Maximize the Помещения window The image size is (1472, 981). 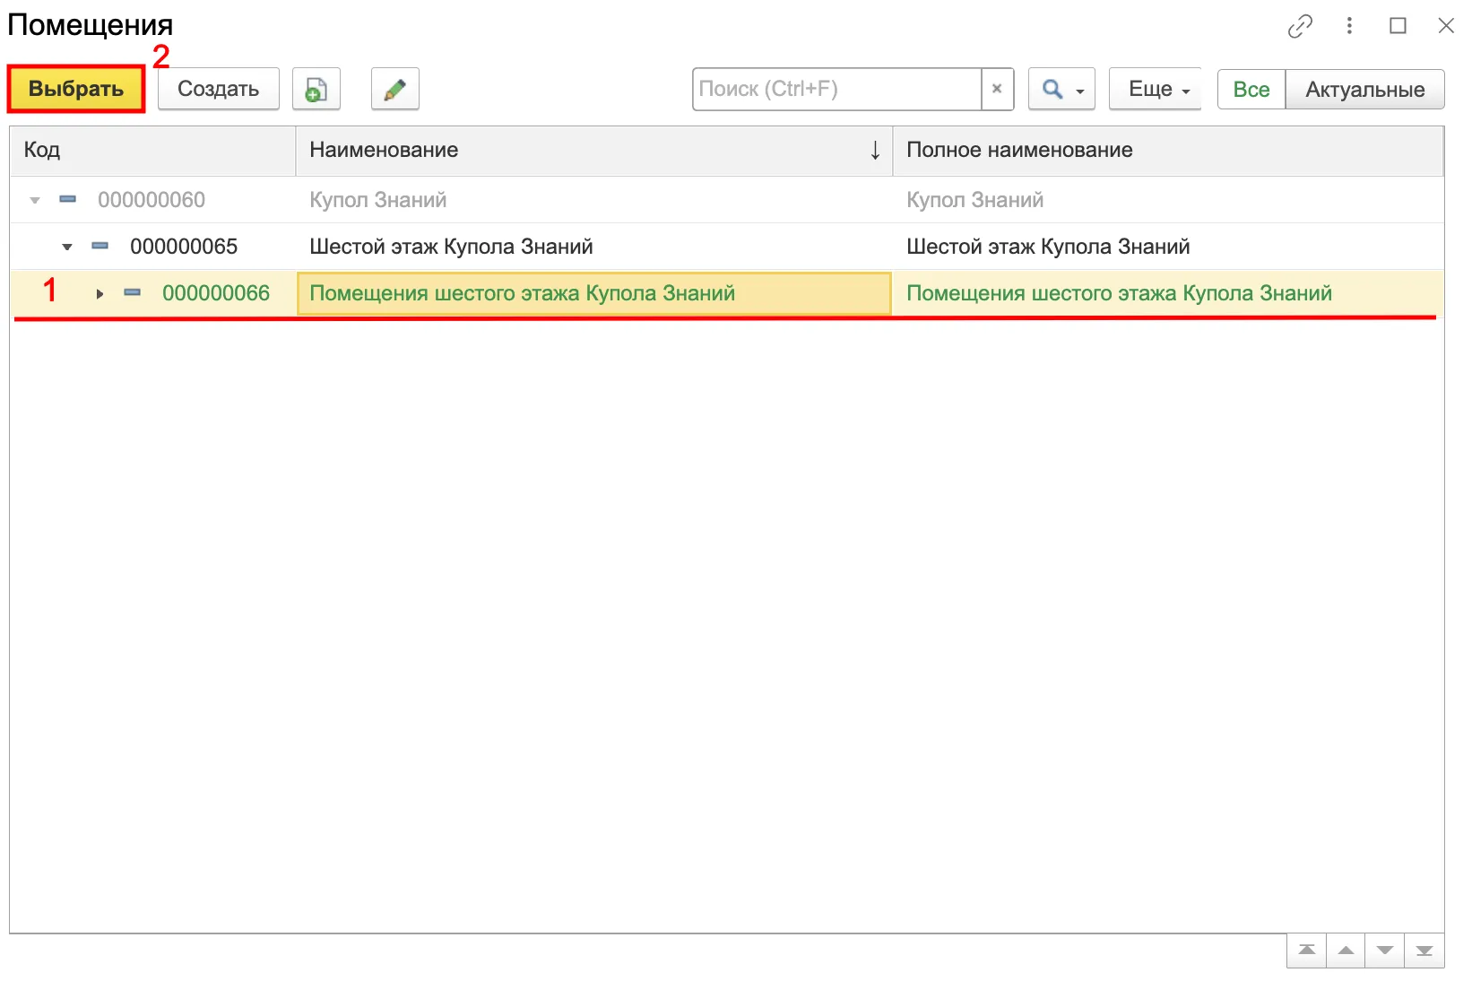[x=1398, y=26]
